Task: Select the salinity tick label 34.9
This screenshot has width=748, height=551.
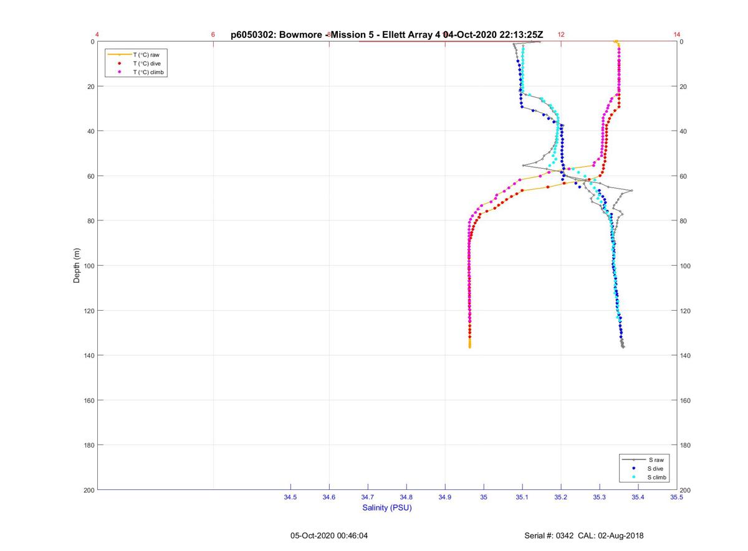Action: (x=445, y=497)
